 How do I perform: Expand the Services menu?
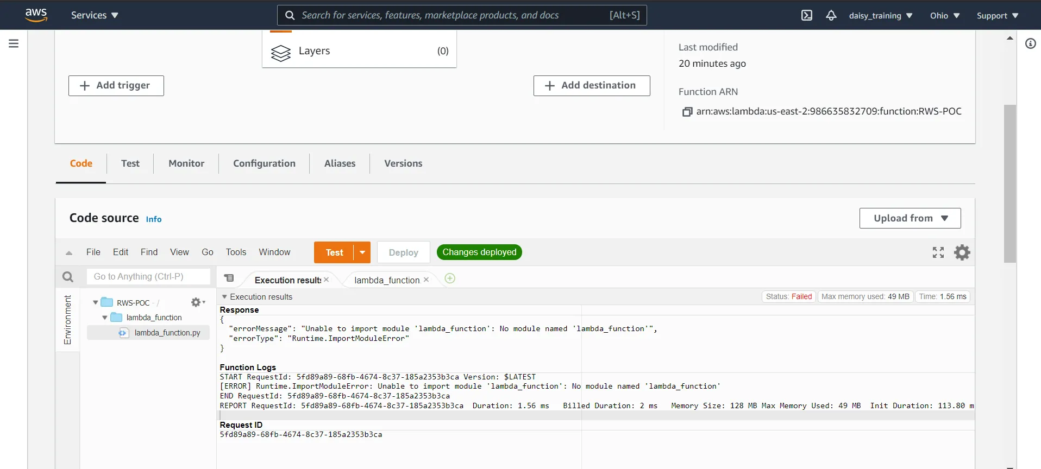(x=95, y=15)
